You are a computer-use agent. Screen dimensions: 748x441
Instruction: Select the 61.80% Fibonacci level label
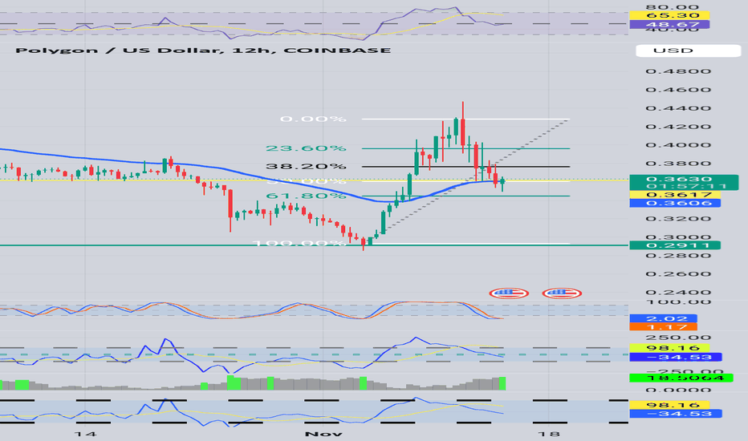click(x=306, y=196)
